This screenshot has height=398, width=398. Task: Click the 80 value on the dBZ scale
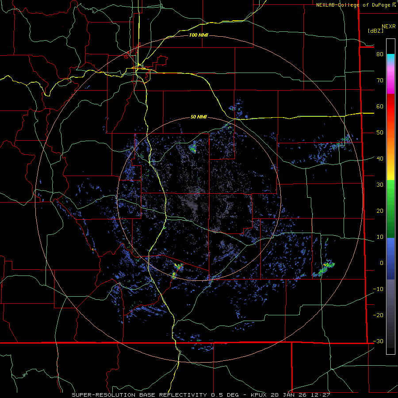[380, 54]
